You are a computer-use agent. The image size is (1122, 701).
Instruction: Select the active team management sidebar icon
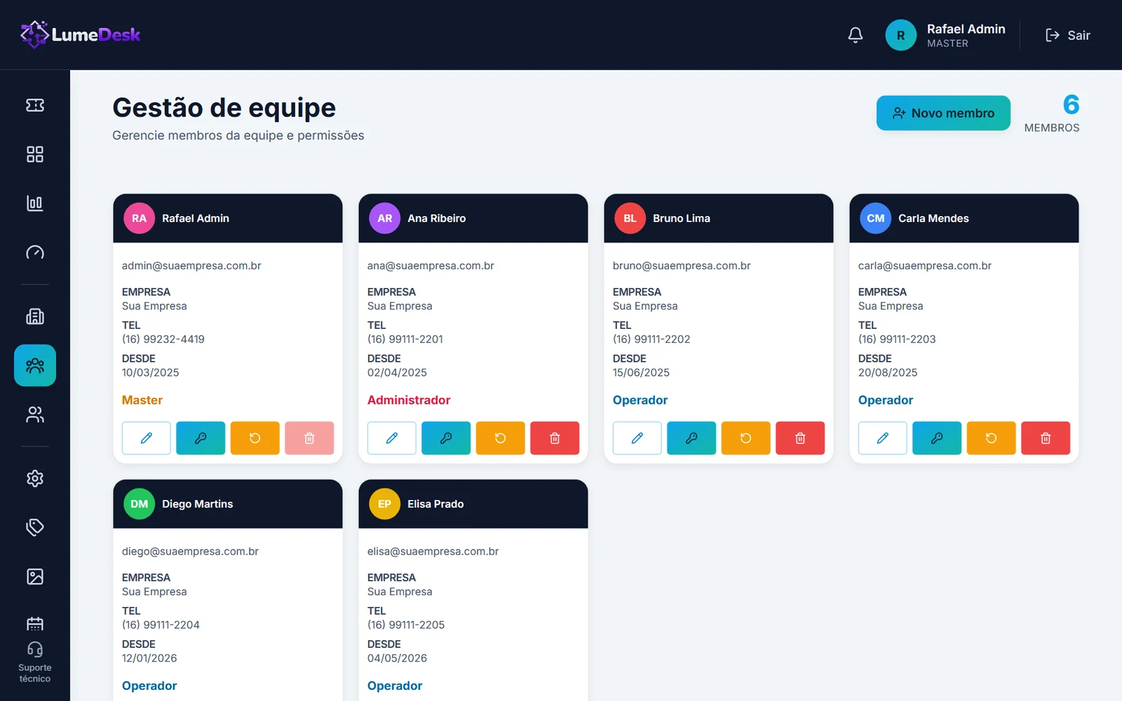click(x=35, y=365)
